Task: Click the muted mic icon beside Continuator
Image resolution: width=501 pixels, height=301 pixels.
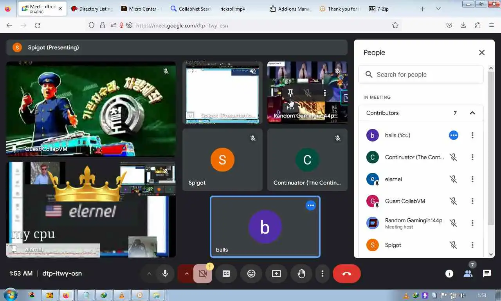Action: tap(454, 157)
